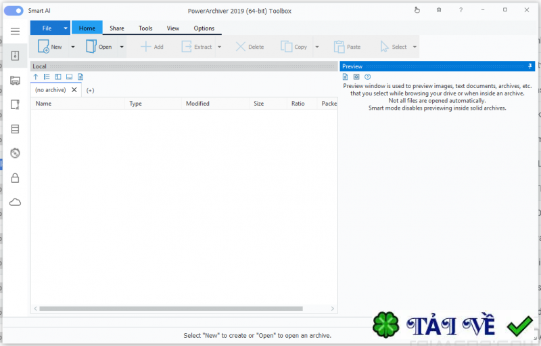Click the New archive button
The width and height of the screenshot is (541, 346).
coord(49,47)
